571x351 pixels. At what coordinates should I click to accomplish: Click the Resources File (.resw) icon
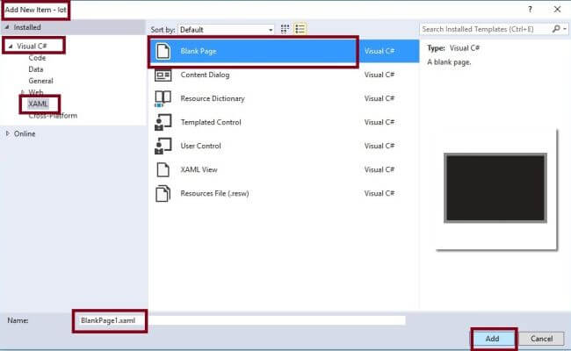pos(163,193)
